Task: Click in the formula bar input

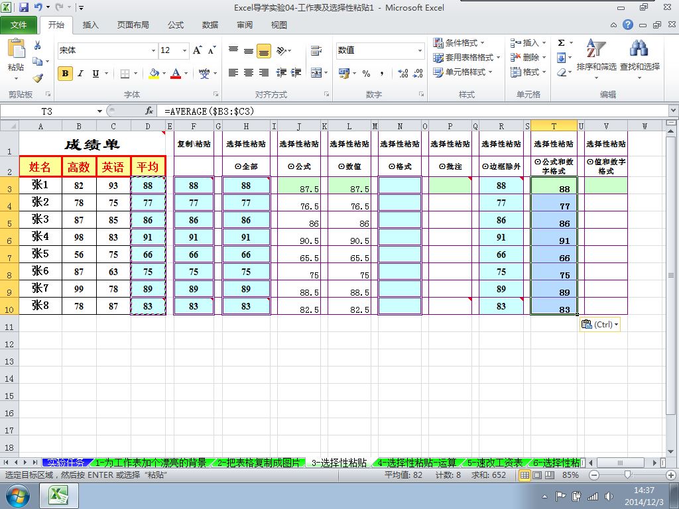Action: 414,111
